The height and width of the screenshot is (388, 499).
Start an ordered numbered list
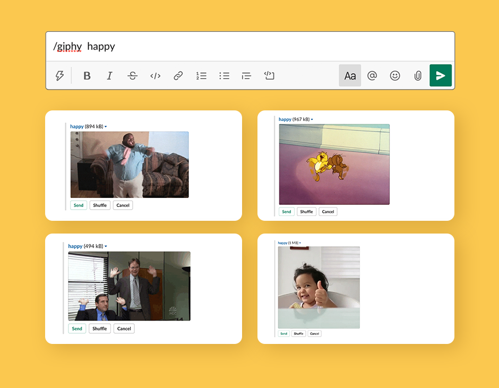click(201, 76)
